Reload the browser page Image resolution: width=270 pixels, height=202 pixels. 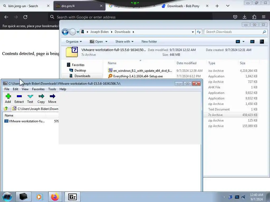(x=25, y=17)
